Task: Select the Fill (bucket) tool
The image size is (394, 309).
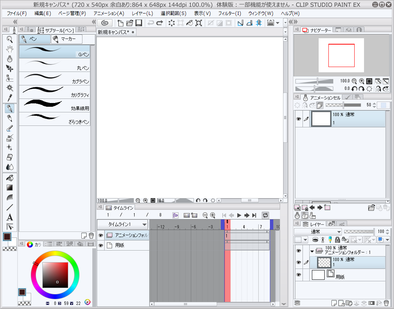Action: click(x=9, y=177)
